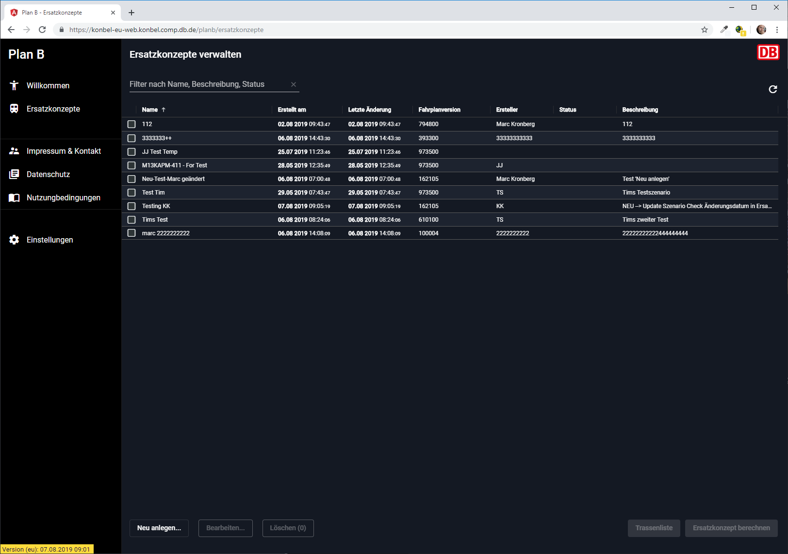Click the train icon beside Ersatzkonzepte
Viewport: 788px width, 554px height.
14,109
